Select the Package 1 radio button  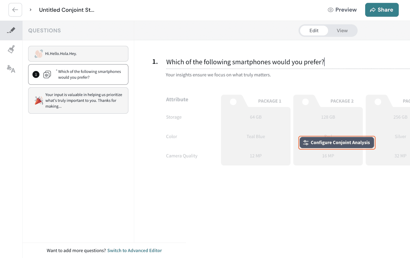[x=233, y=102]
